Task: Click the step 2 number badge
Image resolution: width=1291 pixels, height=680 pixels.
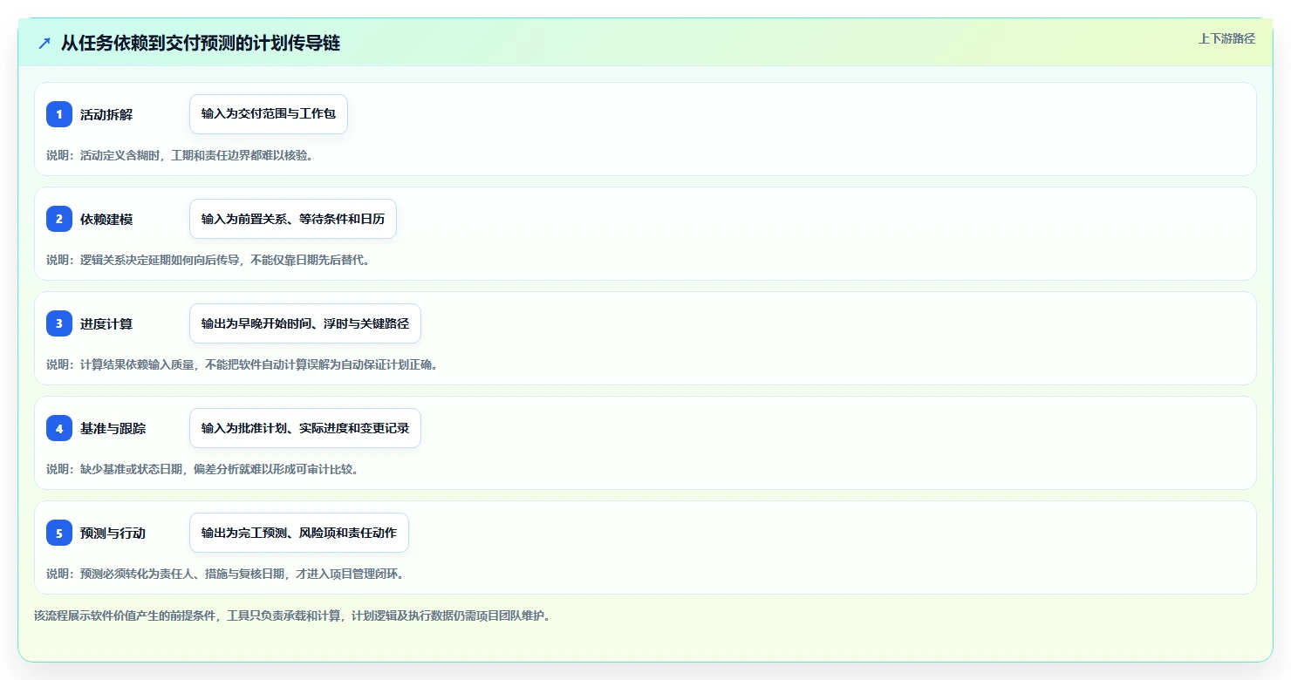Action: point(59,219)
